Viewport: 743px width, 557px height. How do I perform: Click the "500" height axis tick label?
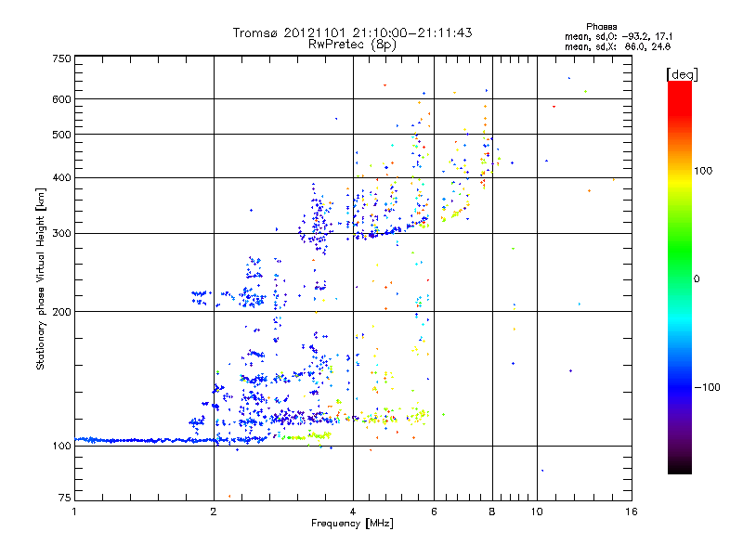click(x=61, y=135)
